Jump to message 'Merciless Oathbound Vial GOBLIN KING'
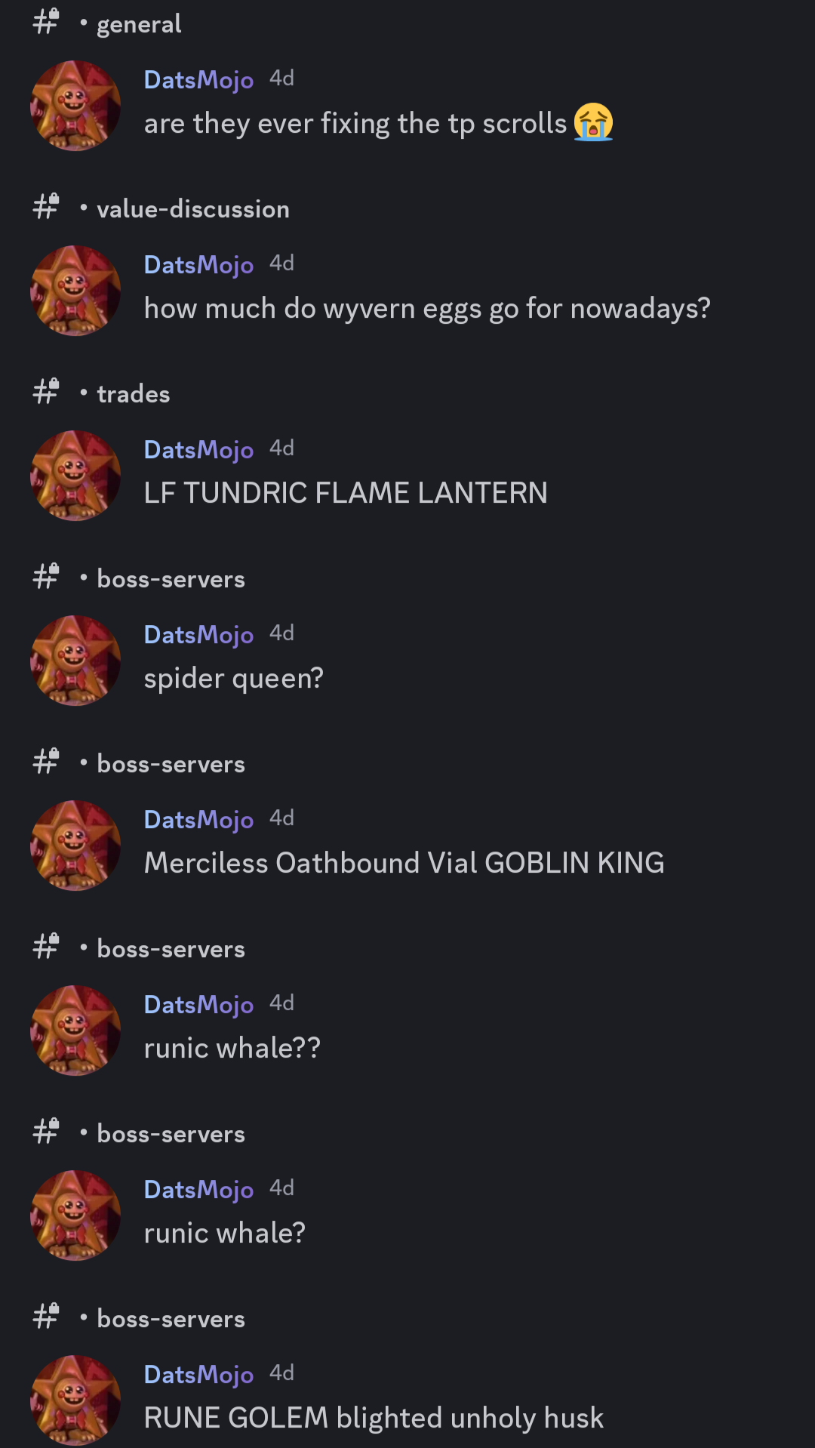 point(404,863)
